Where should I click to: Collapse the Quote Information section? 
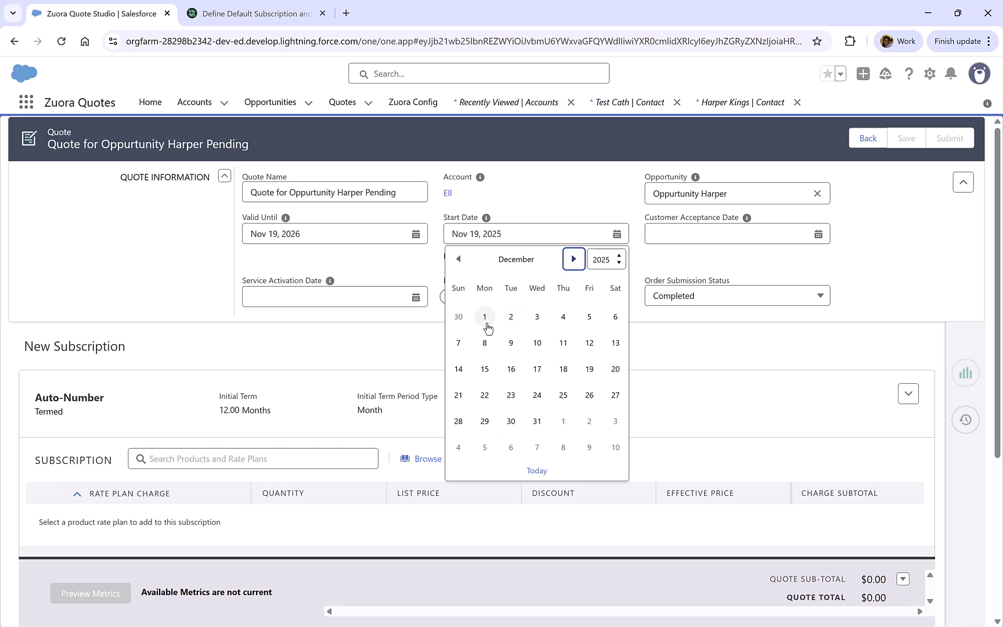click(224, 175)
